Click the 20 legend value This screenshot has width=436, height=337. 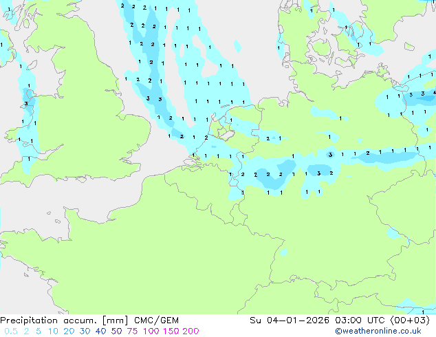[x=69, y=331]
